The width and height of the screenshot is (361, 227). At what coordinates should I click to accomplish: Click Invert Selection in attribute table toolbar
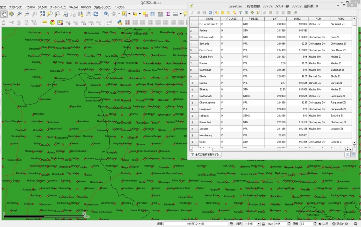click(x=228, y=13)
